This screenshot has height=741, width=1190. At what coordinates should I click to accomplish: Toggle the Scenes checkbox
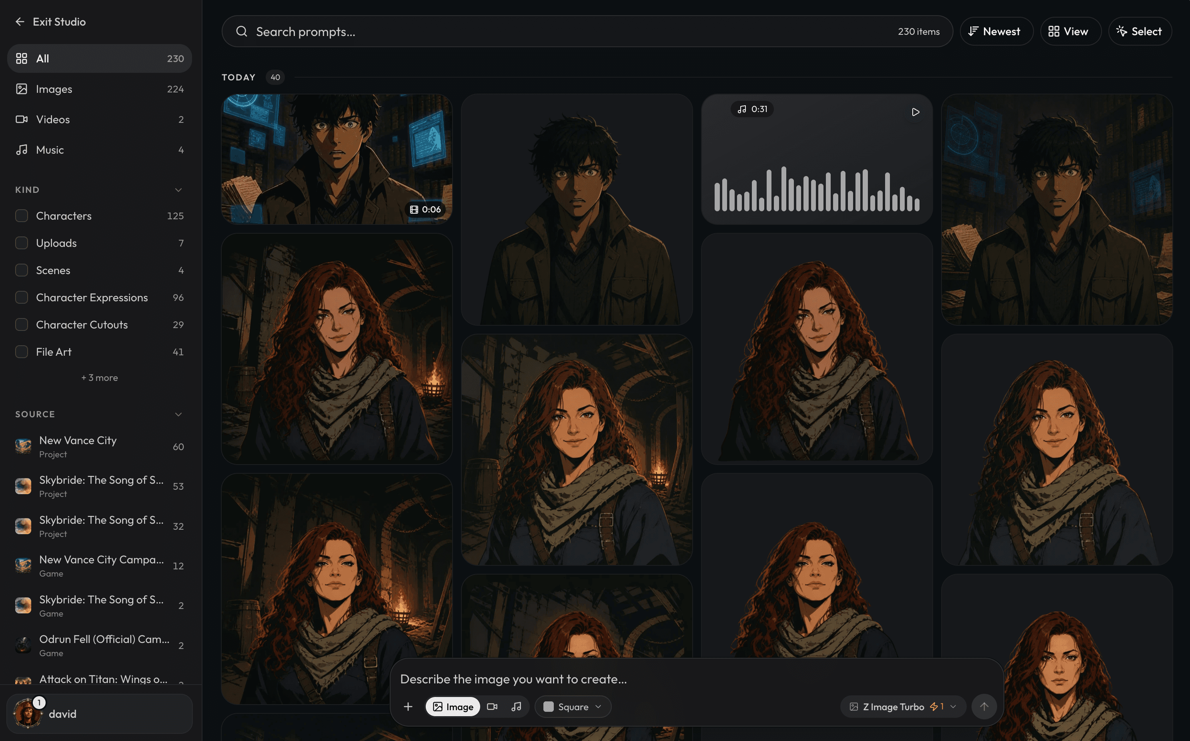[x=22, y=270]
